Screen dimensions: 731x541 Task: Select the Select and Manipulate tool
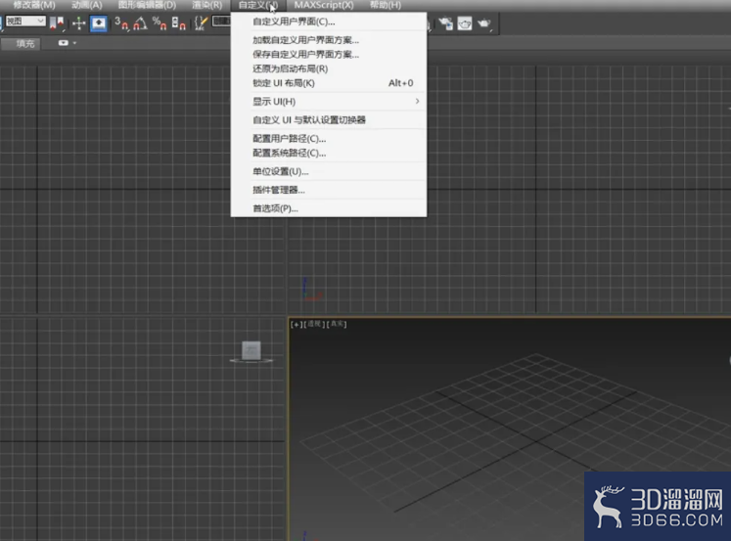click(x=79, y=23)
